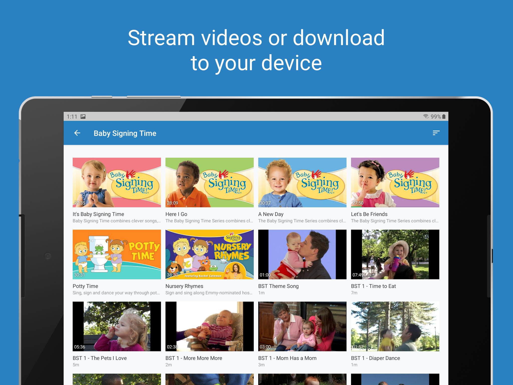Select 'BST 1 - More More More' title
The image size is (513, 385).
[194, 358]
